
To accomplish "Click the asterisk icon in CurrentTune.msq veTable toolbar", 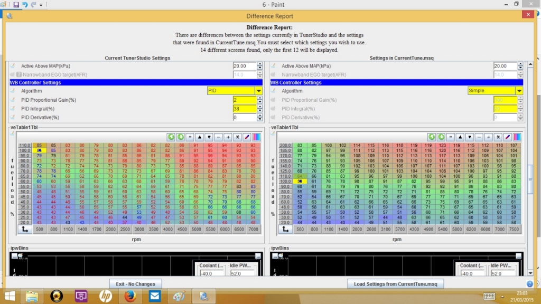I will [498, 137].
